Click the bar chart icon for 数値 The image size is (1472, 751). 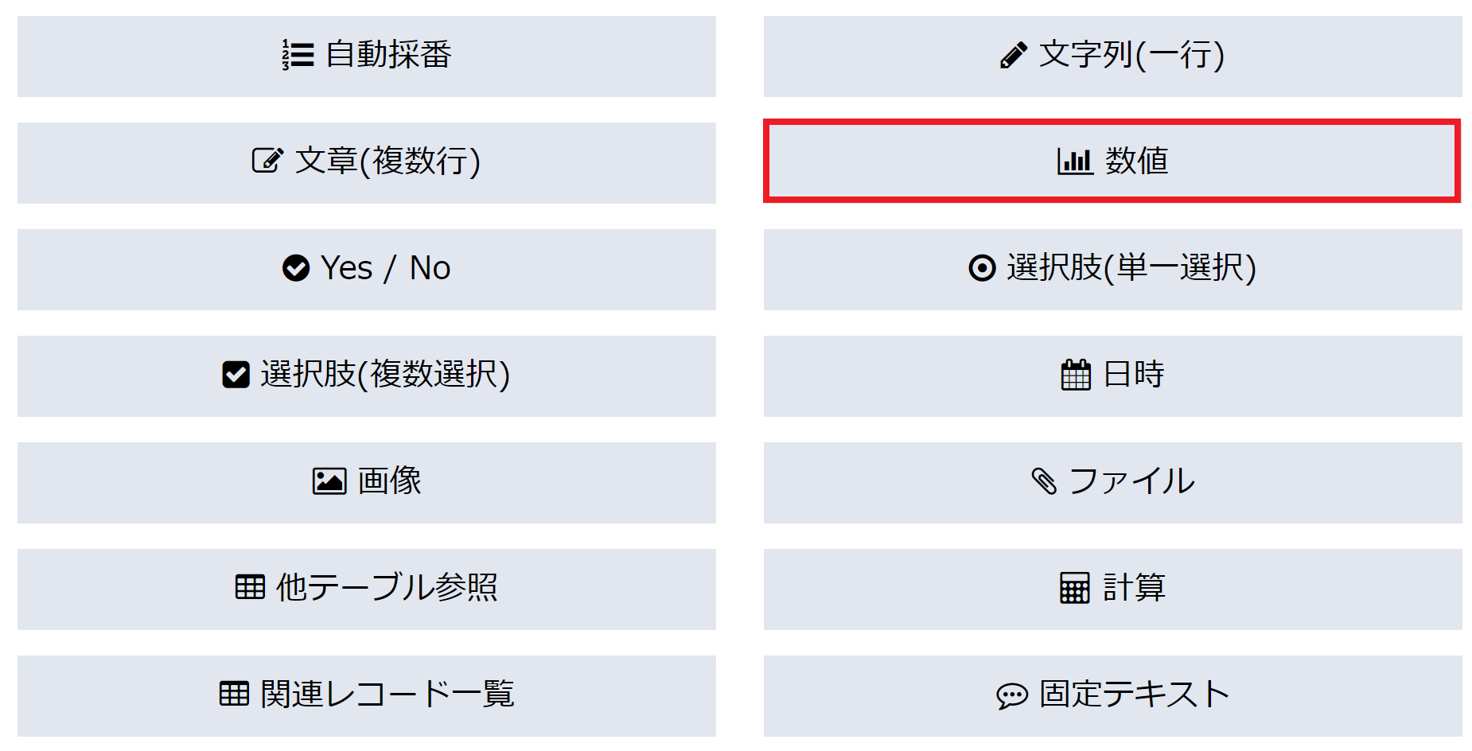pos(1074,161)
